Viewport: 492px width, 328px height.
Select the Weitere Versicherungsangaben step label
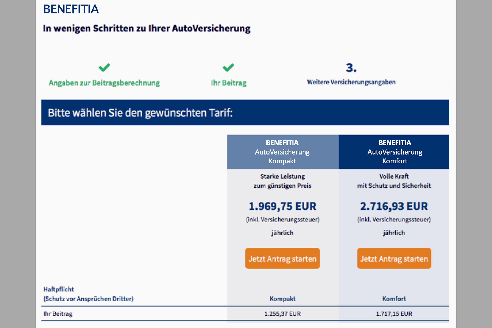(351, 82)
